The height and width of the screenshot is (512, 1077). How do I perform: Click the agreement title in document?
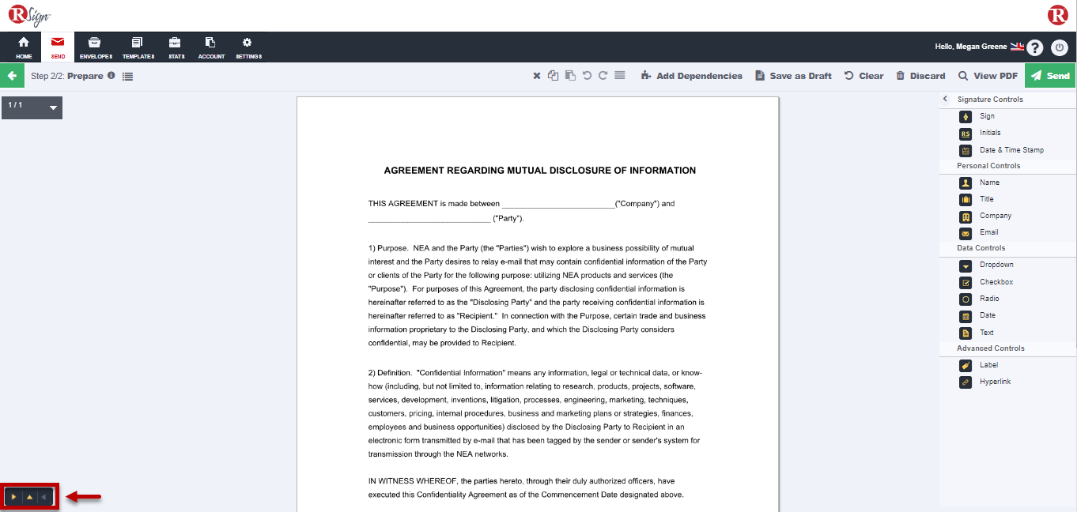[x=540, y=170]
